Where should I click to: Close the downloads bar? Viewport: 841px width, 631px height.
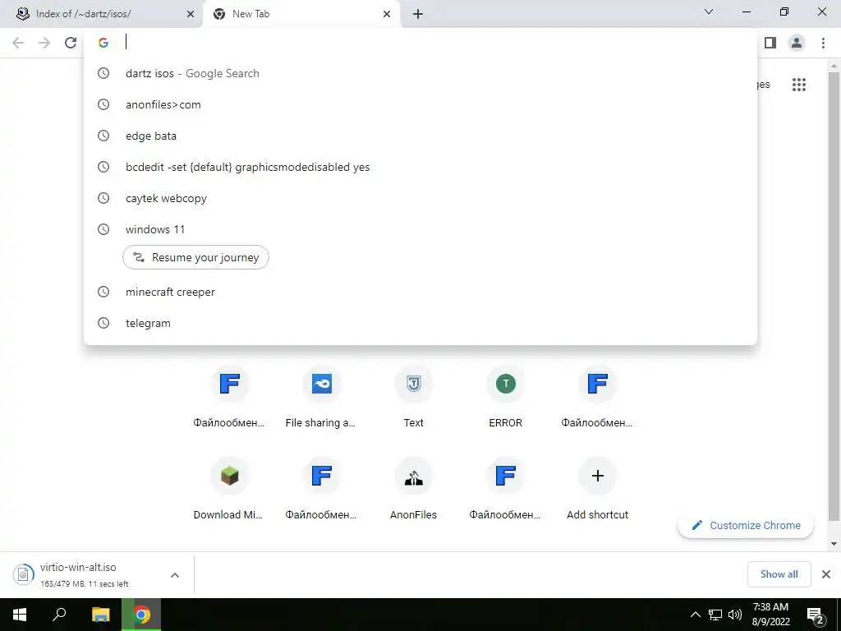tap(826, 574)
